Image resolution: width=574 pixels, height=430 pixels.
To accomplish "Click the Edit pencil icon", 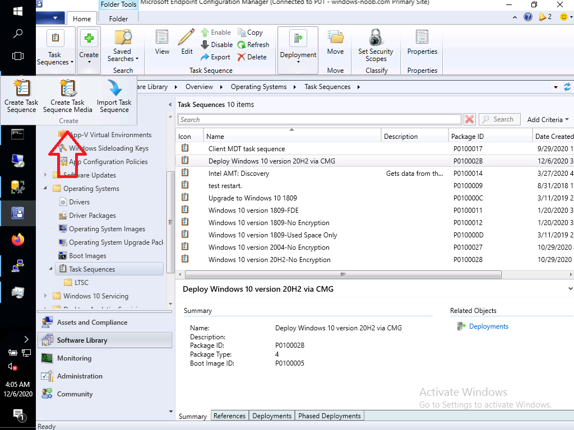I will click(187, 43).
